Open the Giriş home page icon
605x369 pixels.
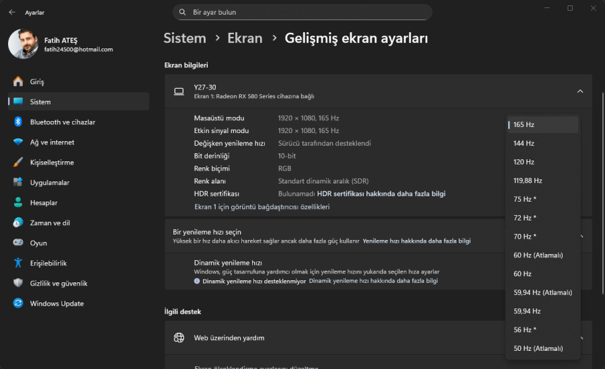17,82
